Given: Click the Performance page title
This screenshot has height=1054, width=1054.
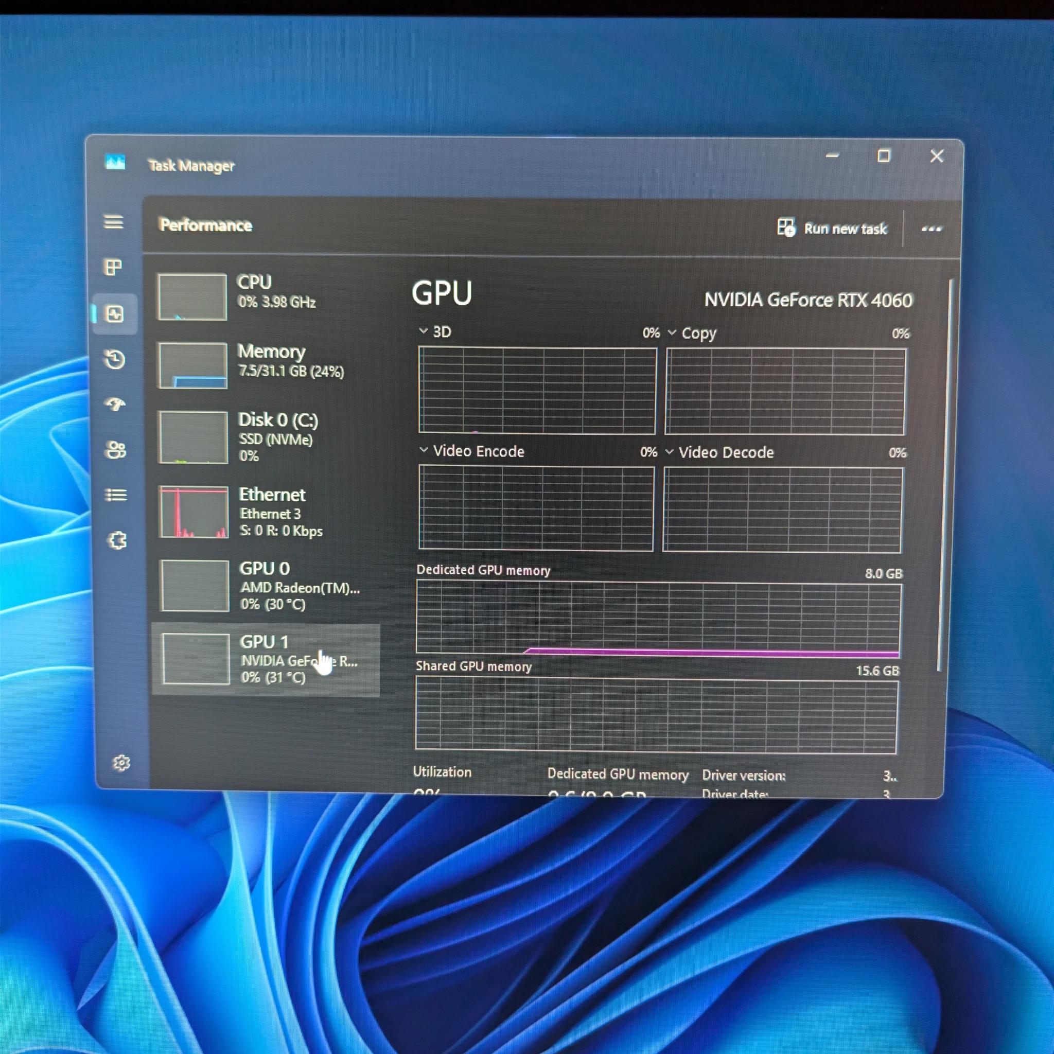Looking at the screenshot, I should [x=206, y=225].
